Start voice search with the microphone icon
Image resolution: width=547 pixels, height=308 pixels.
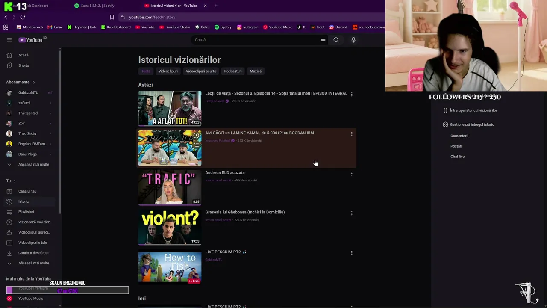(353, 40)
